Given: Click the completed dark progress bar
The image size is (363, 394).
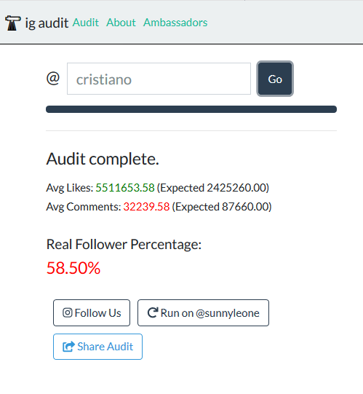Looking at the screenshot, I should (191, 109).
